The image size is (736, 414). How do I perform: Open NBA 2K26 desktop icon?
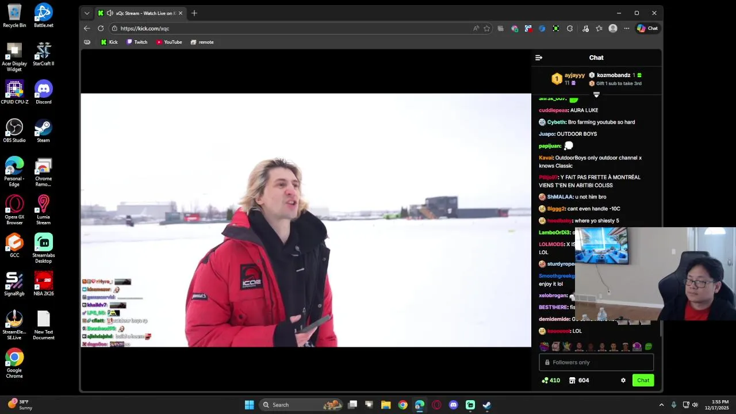(x=44, y=284)
